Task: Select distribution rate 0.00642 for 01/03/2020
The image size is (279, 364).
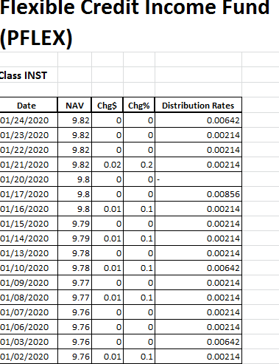Action: (198, 342)
